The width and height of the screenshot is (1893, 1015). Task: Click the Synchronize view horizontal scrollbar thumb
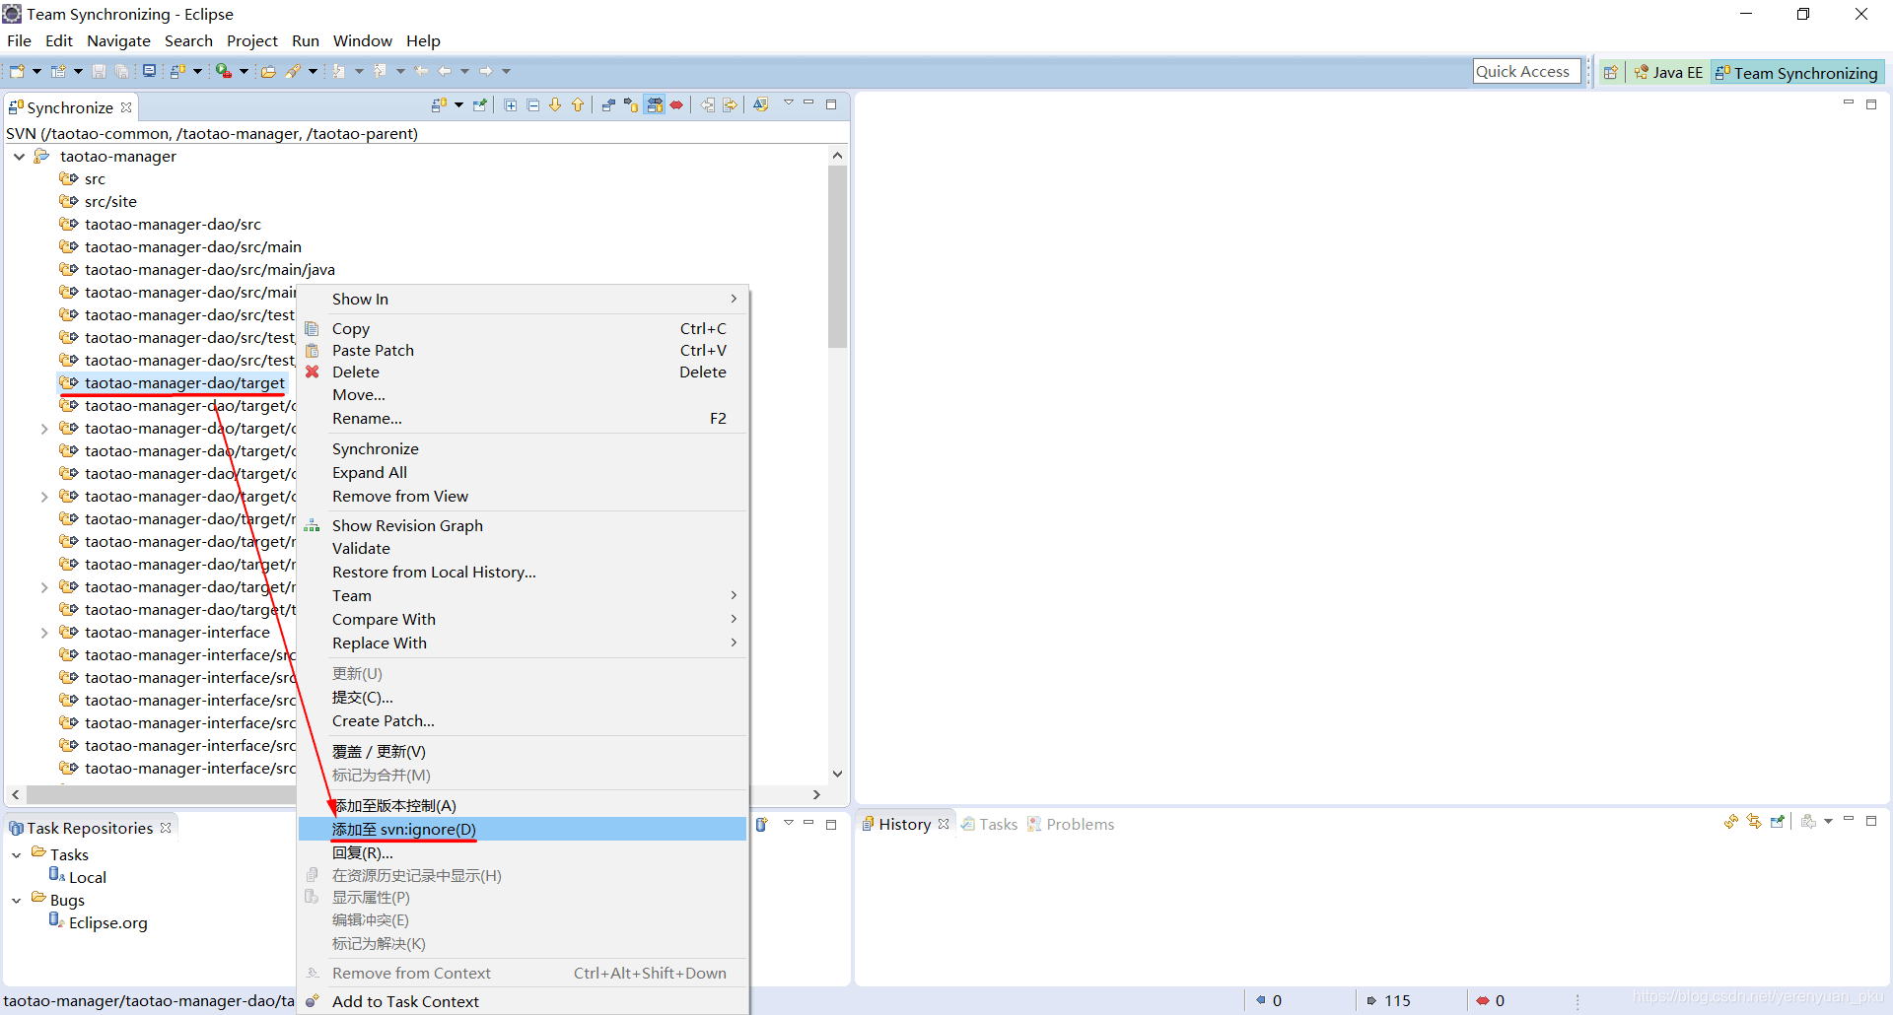pyautogui.click(x=160, y=794)
